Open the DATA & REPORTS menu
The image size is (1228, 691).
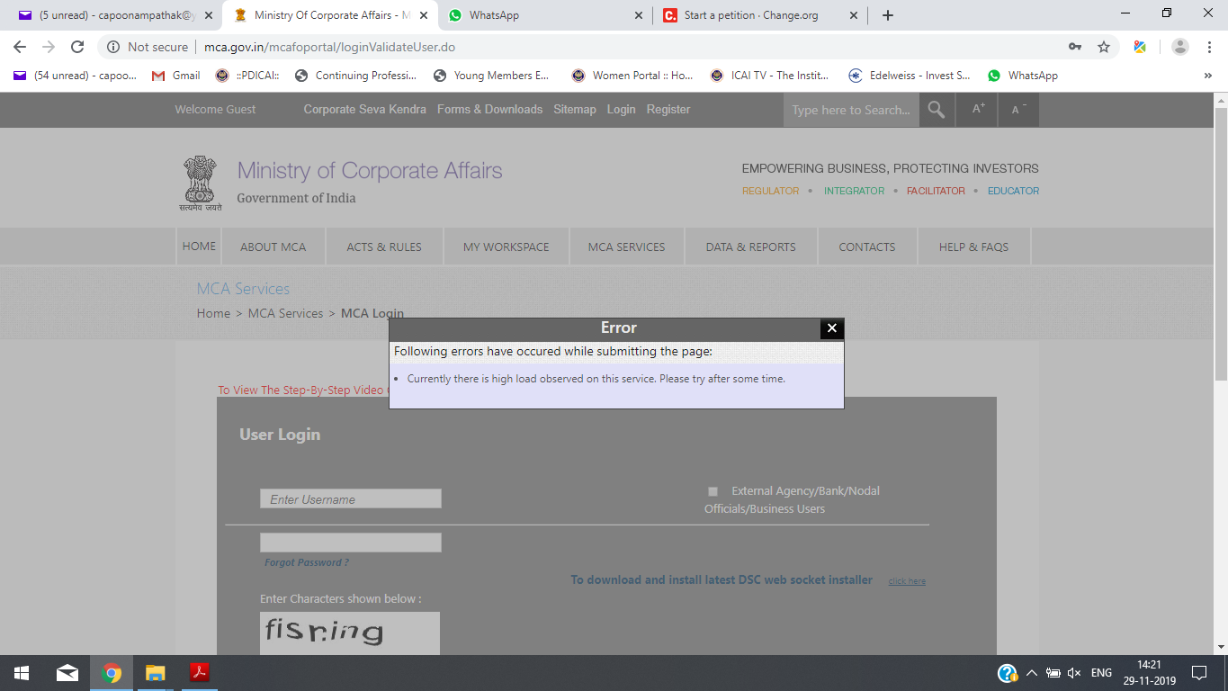(x=750, y=247)
